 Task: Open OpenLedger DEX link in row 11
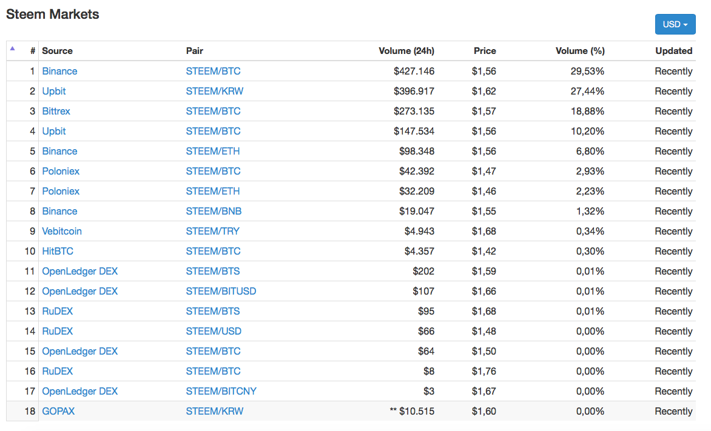click(x=80, y=271)
